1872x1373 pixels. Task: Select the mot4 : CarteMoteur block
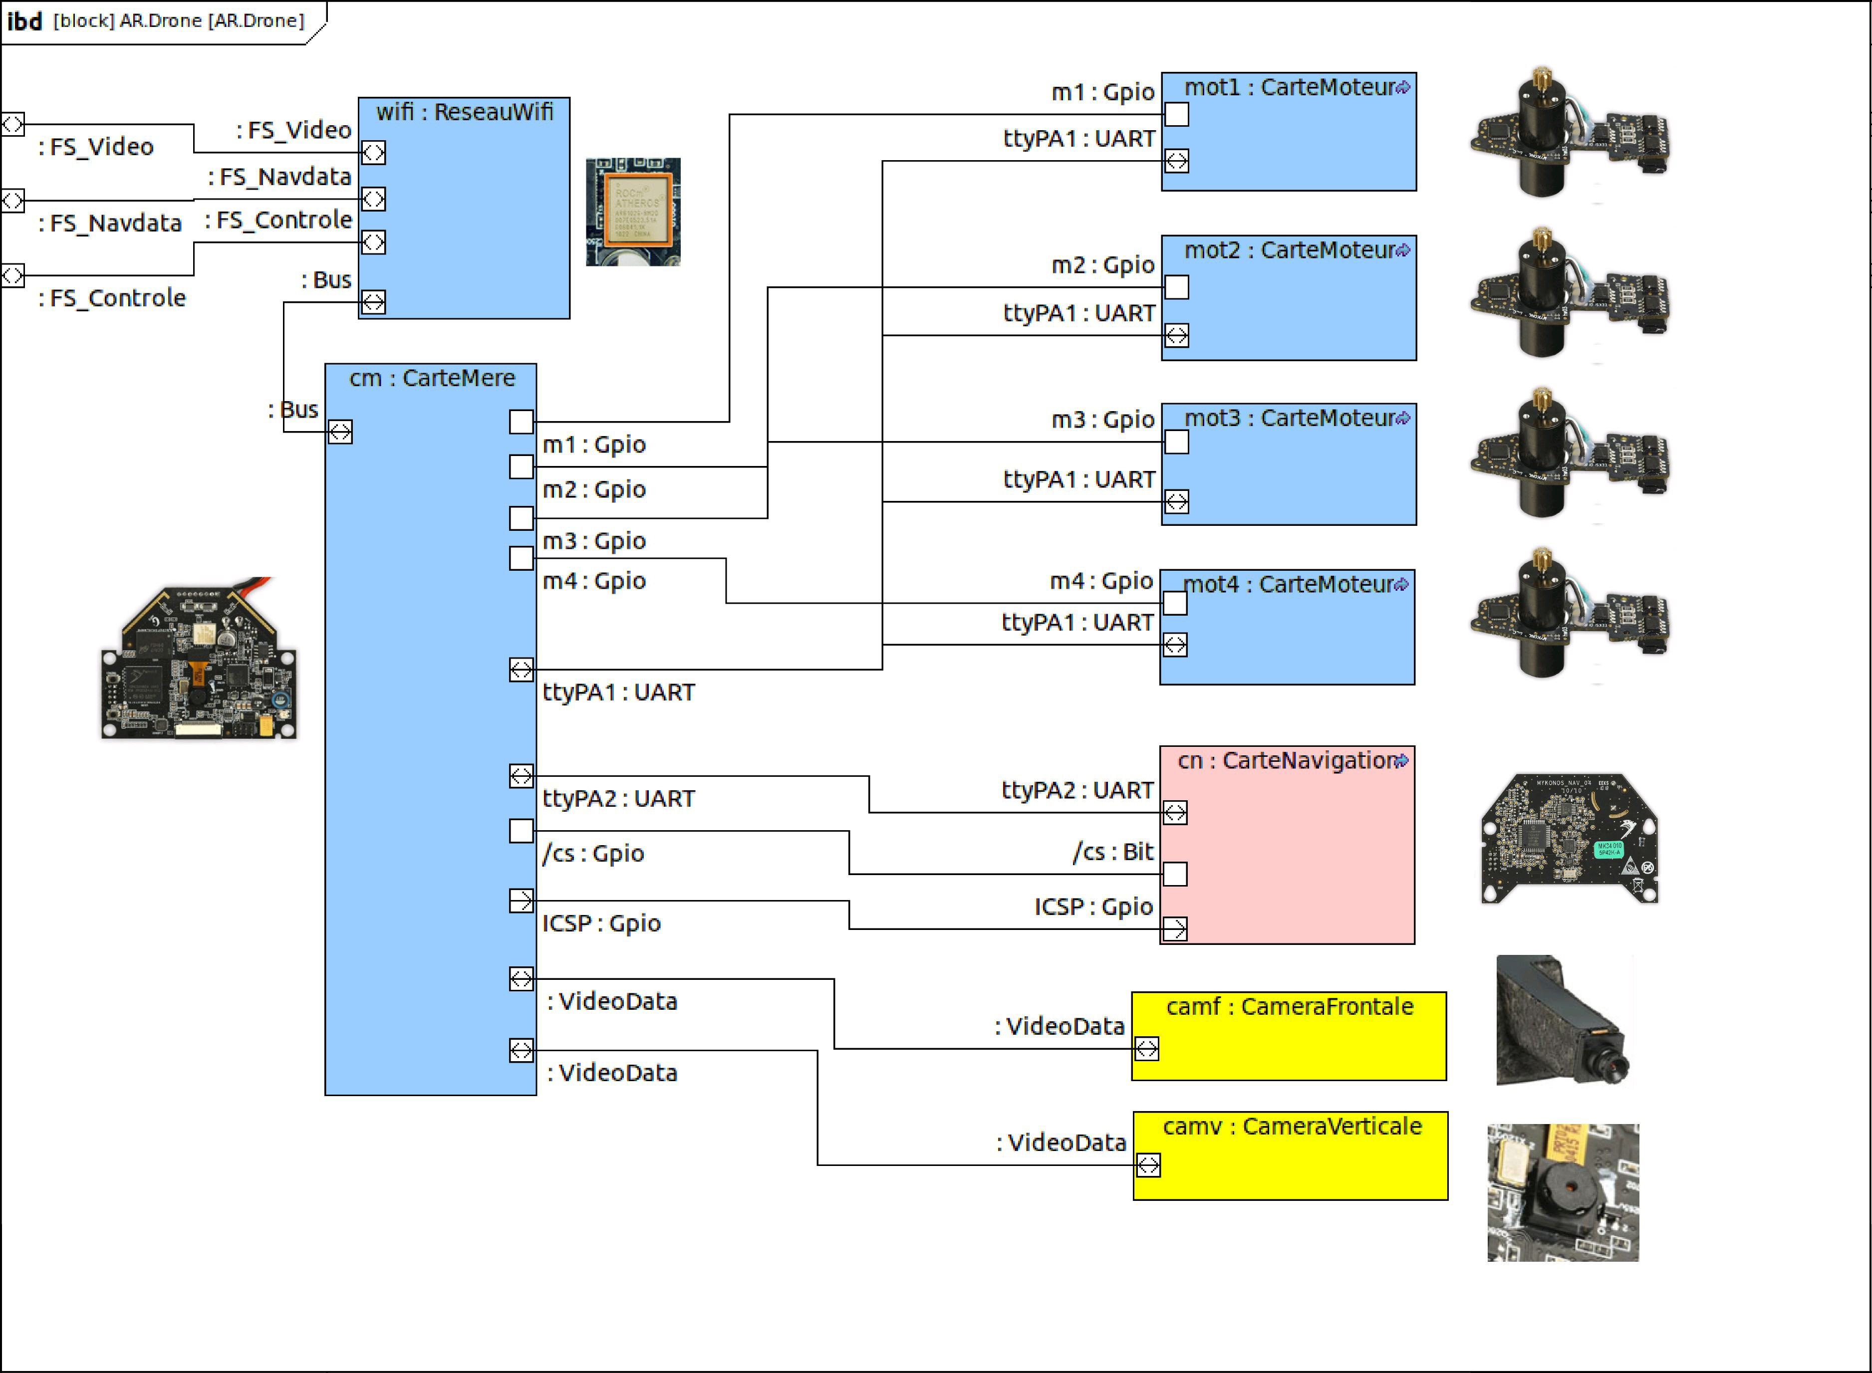[1287, 627]
